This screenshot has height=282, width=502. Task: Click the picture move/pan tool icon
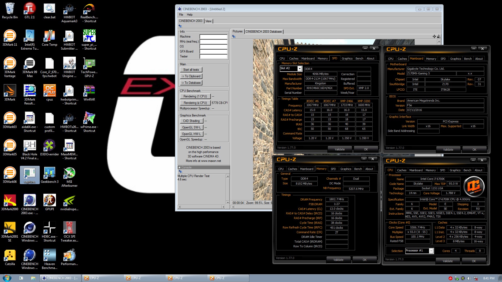[434, 36]
